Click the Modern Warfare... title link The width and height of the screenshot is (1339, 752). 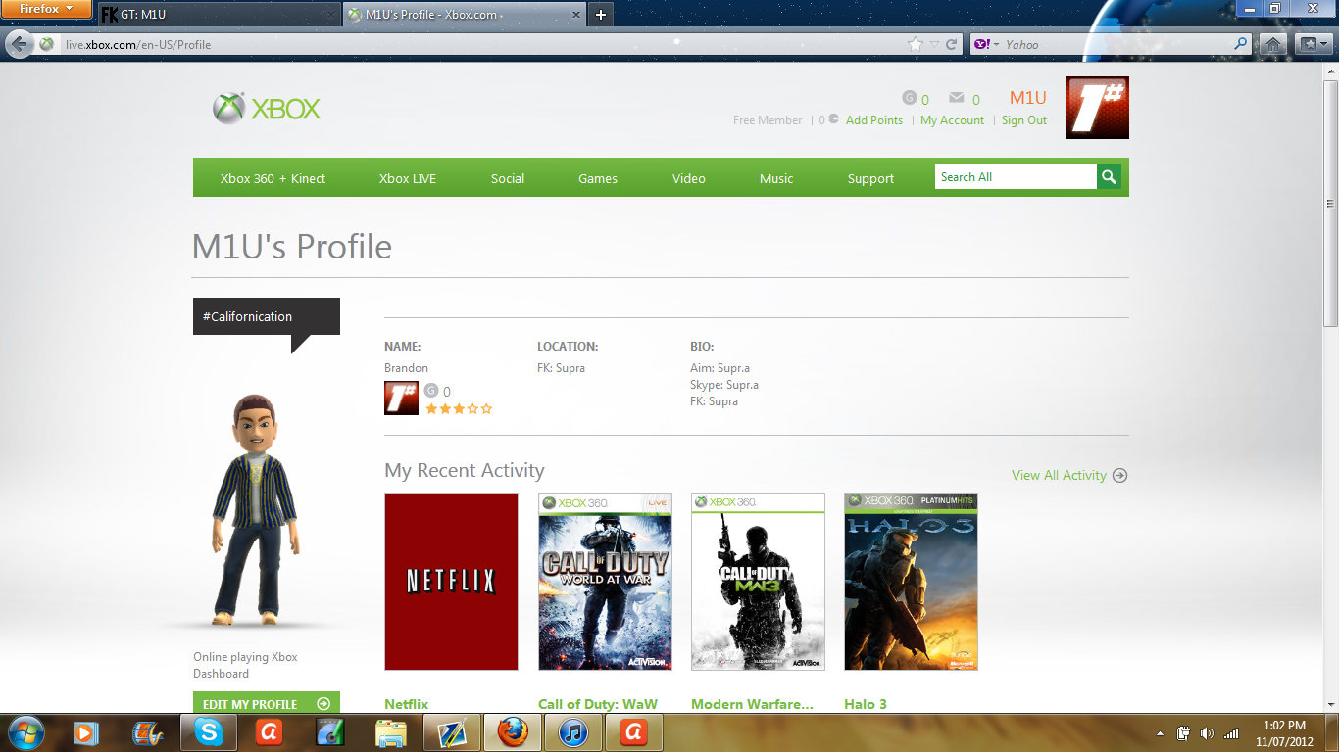pos(752,704)
